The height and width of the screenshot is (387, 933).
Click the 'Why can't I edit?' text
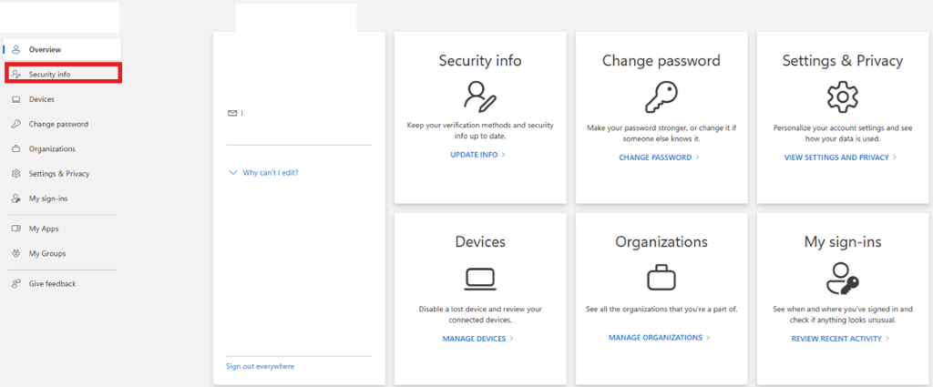click(271, 173)
